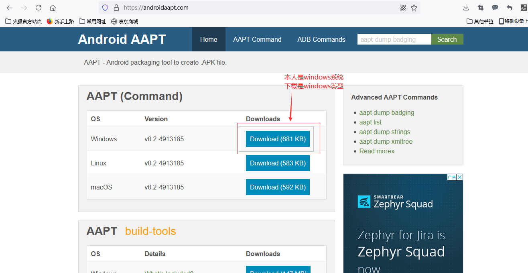This screenshot has width=528, height=273.
Task: Click the screenshot crop tool icon
Action: pos(480,7)
